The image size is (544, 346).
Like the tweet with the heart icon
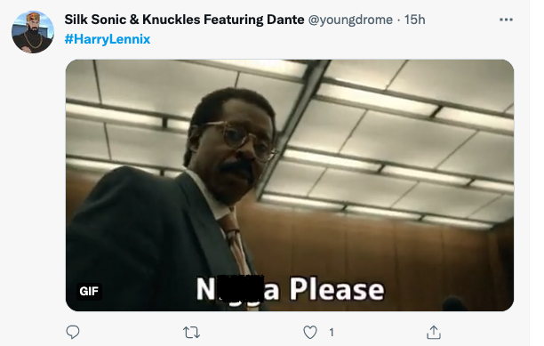click(310, 332)
